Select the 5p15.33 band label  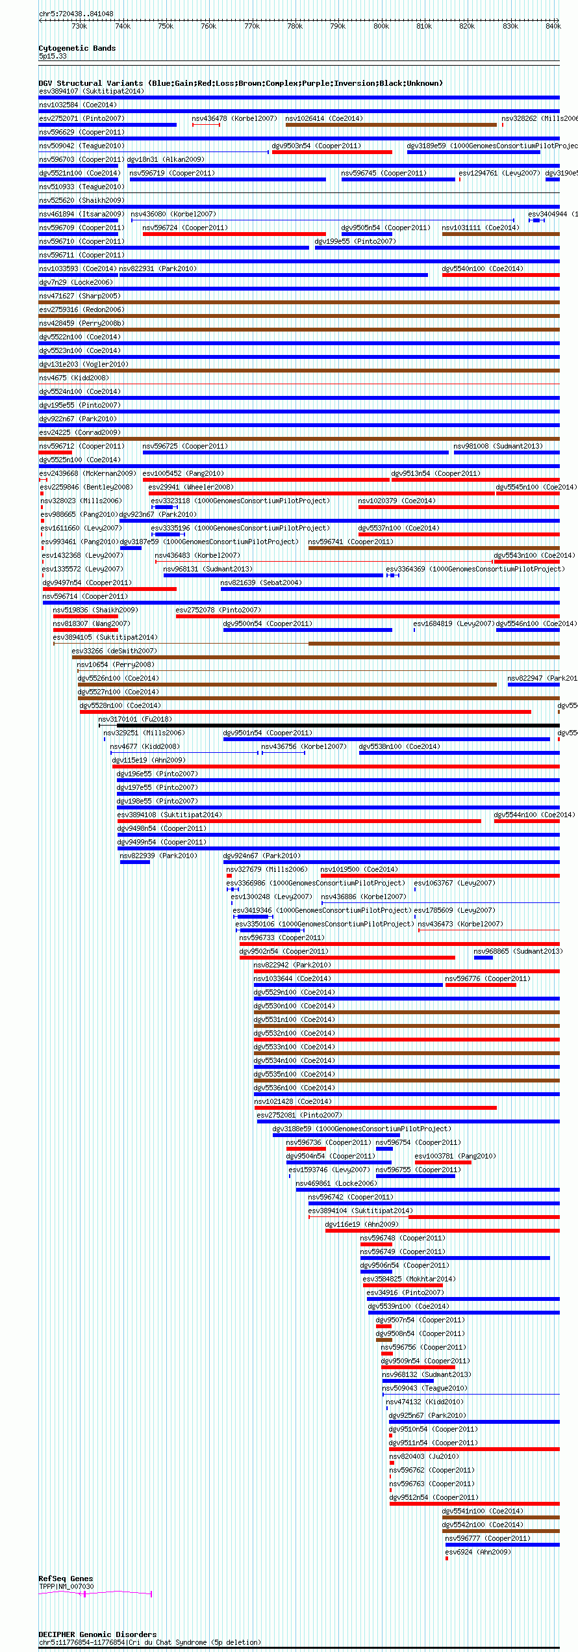coord(53,56)
